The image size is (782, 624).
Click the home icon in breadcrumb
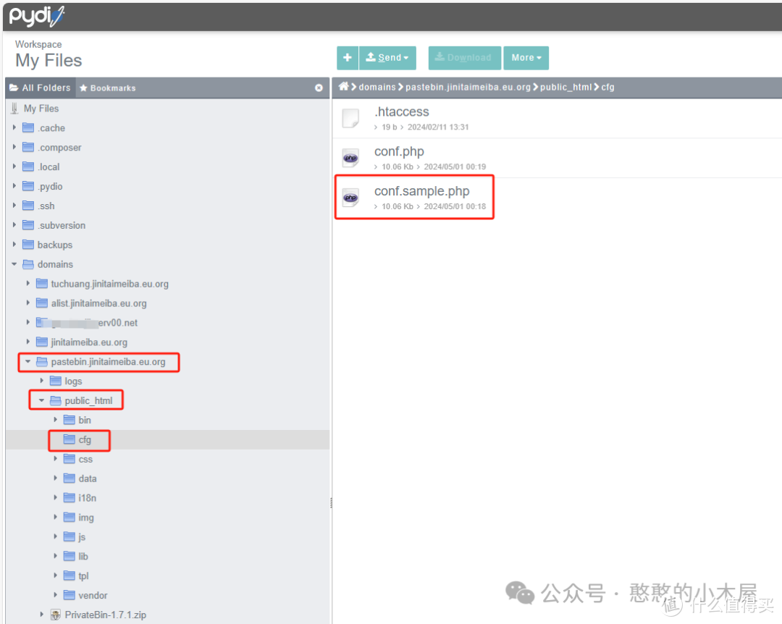pyautogui.click(x=343, y=87)
